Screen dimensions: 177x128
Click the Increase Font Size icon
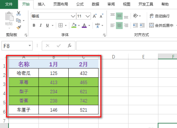click(95, 16)
